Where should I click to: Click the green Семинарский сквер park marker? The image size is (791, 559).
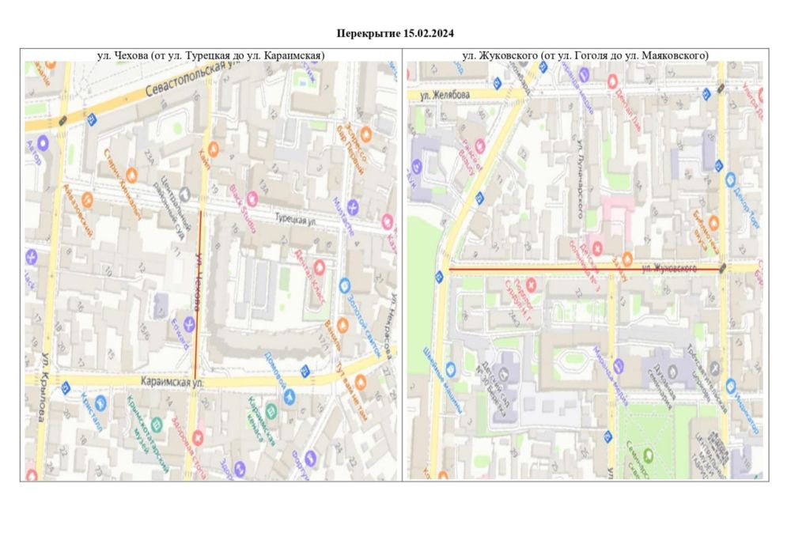649,454
